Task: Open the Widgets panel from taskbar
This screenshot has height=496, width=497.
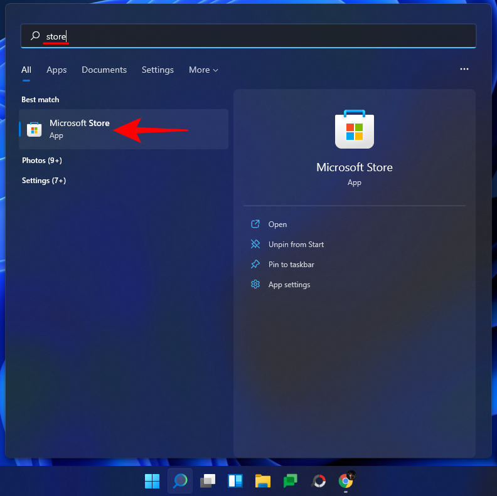Action: pyautogui.click(x=235, y=481)
